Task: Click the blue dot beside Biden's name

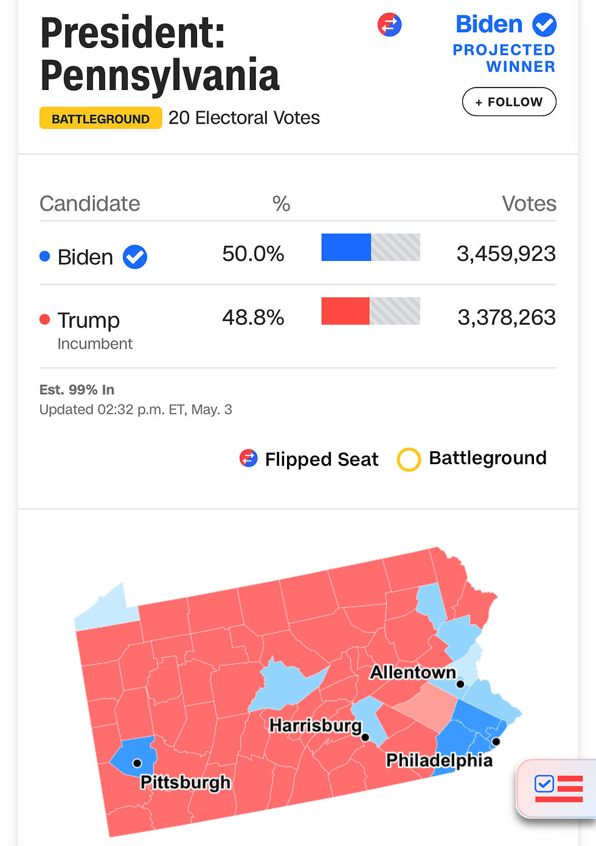Action: (x=44, y=256)
